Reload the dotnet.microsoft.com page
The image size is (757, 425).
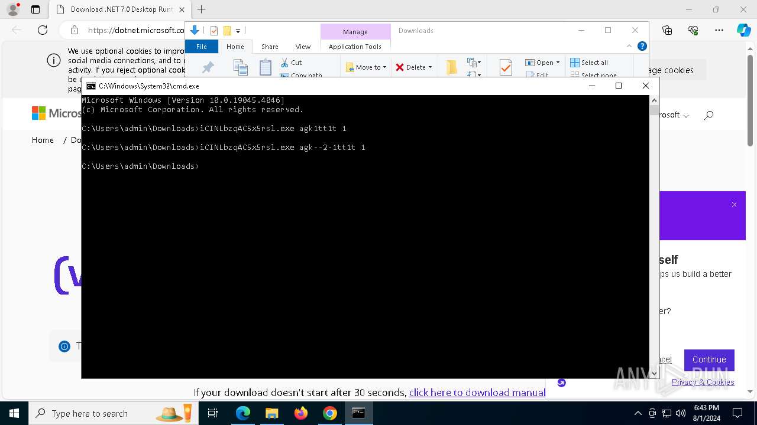point(43,30)
